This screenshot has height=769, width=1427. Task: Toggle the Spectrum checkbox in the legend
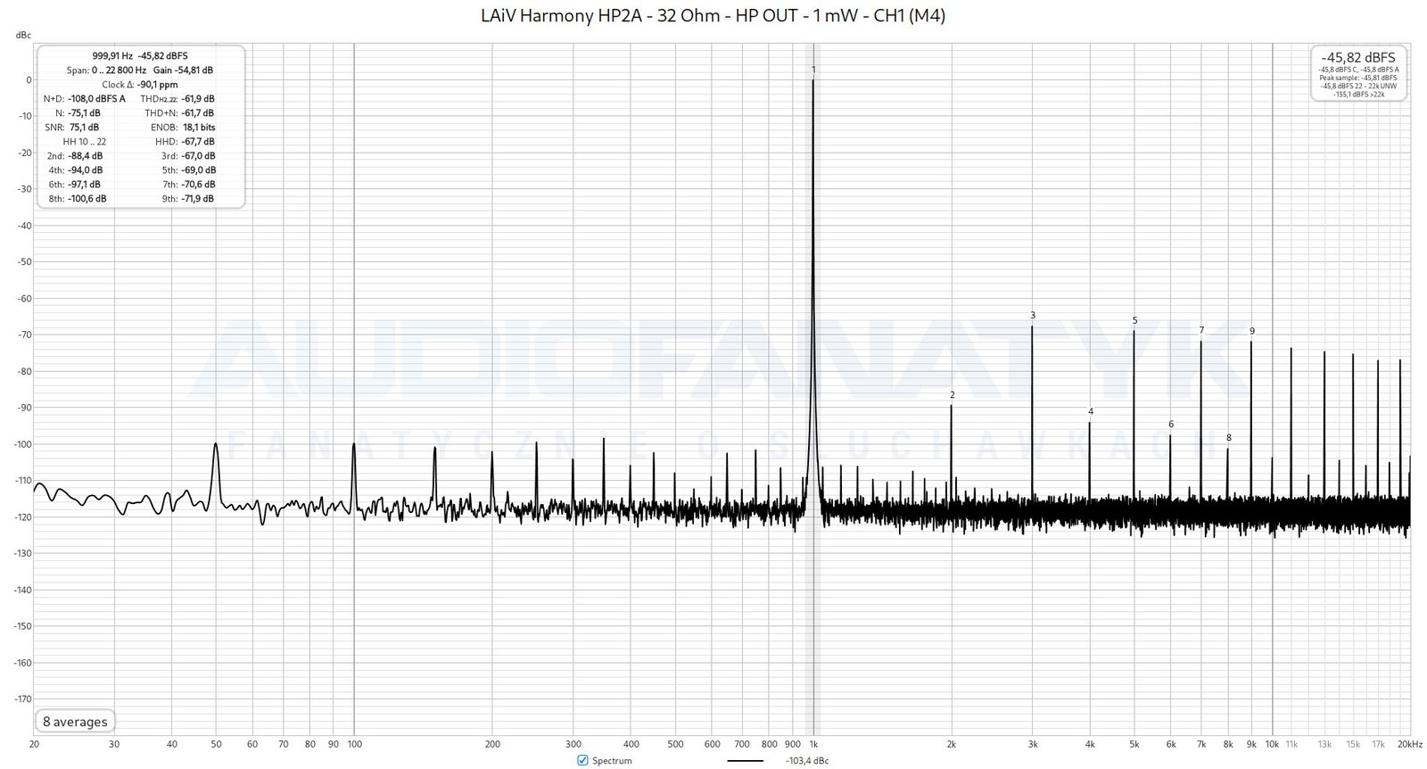(582, 760)
